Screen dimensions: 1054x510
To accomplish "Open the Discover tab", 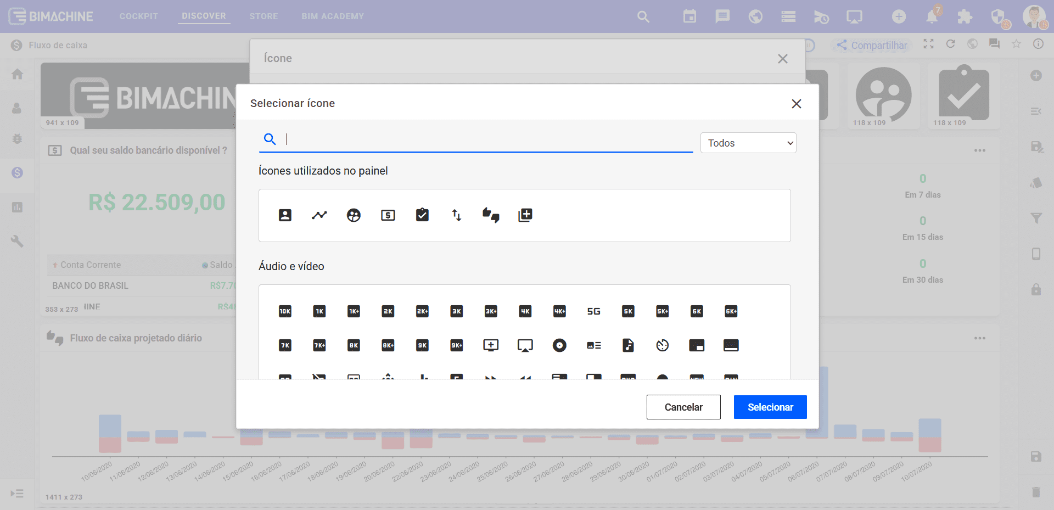I will (x=204, y=16).
